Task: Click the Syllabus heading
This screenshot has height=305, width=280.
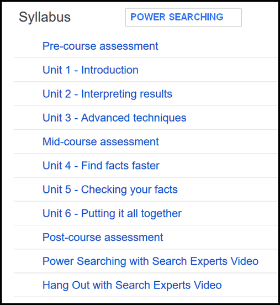Action: click(45, 18)
